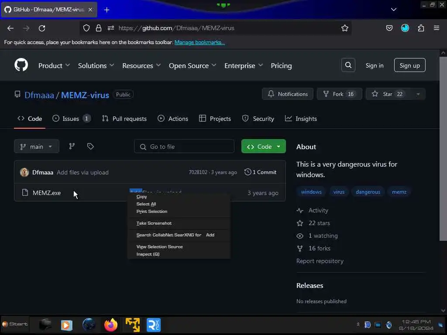Click the Notifications button
The image size is (447, 335).
tap(288, 94)
